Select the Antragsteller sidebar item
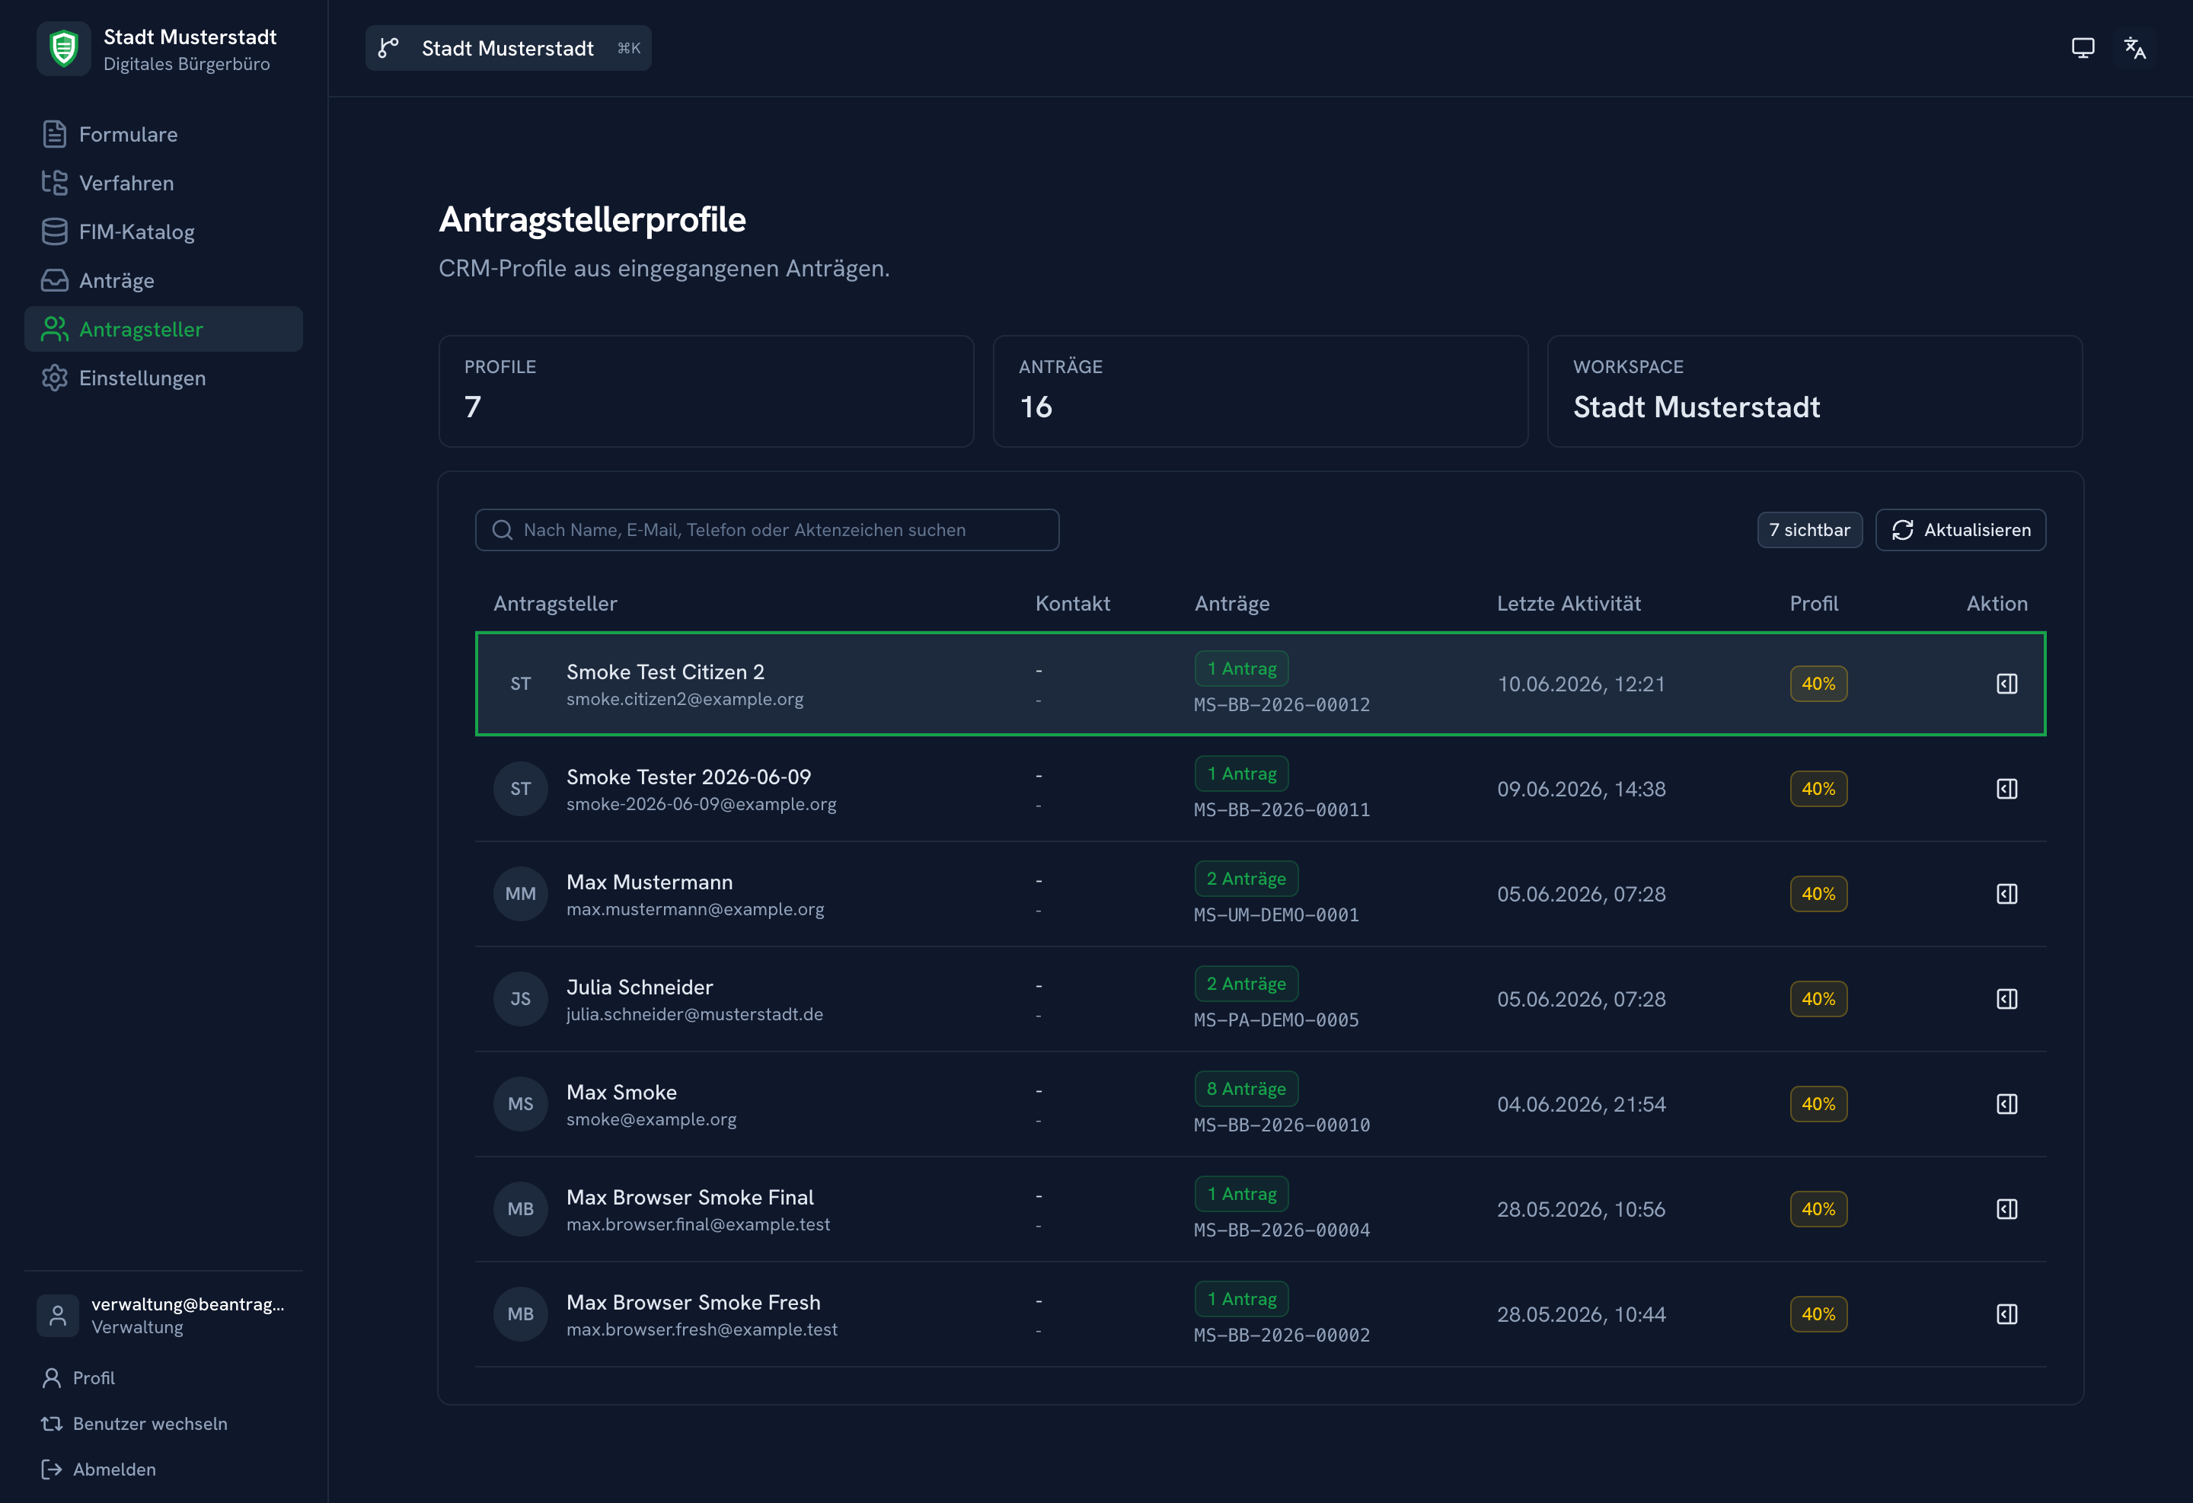The image size is (2193, 1503). [163, 329]
